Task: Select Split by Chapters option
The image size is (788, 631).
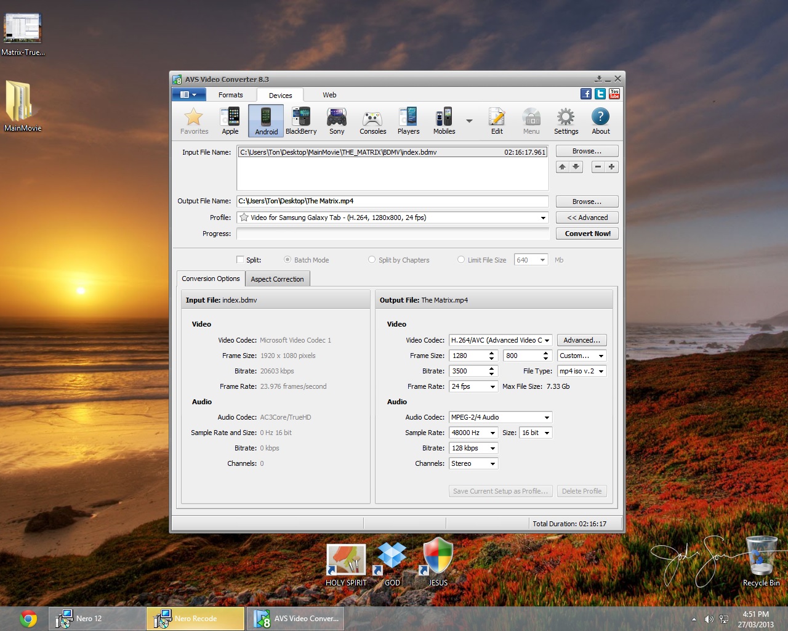Action: click(x=372, y=260)
